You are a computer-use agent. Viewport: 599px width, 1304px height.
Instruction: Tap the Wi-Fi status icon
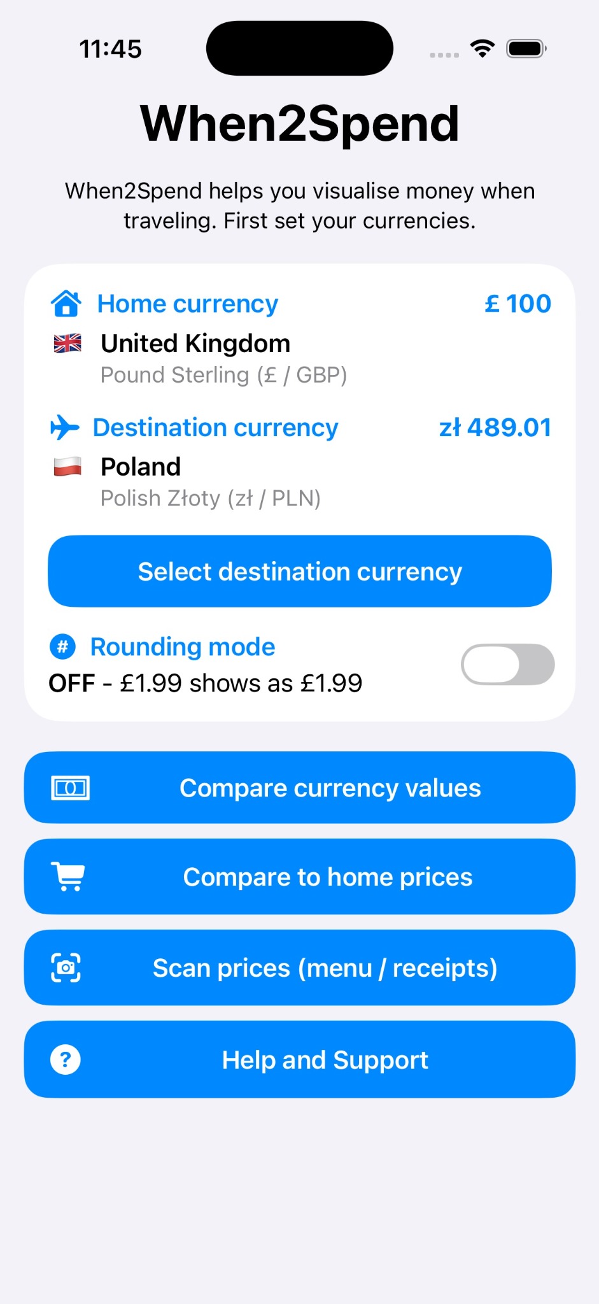[483, 48]
